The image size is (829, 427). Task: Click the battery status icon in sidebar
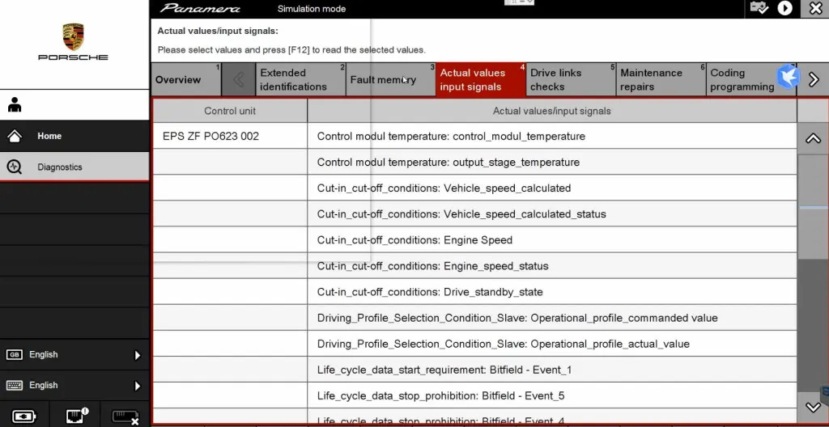(24, 416)
